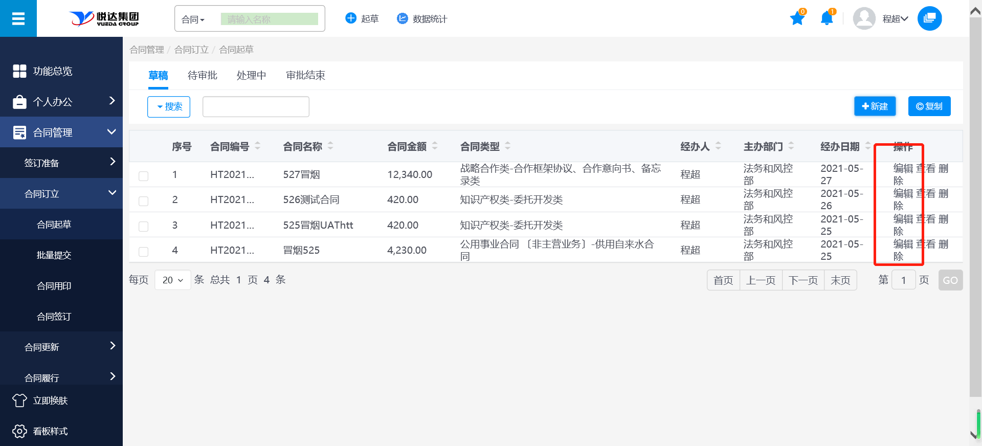Click the search text field beside 搜索
The width and height of the screenshot is (982, 446).
coord(256,106)
